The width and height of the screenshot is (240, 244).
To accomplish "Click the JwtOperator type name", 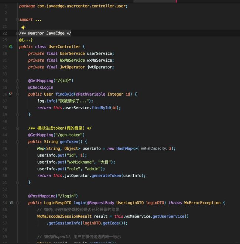I will pos(72,67).
